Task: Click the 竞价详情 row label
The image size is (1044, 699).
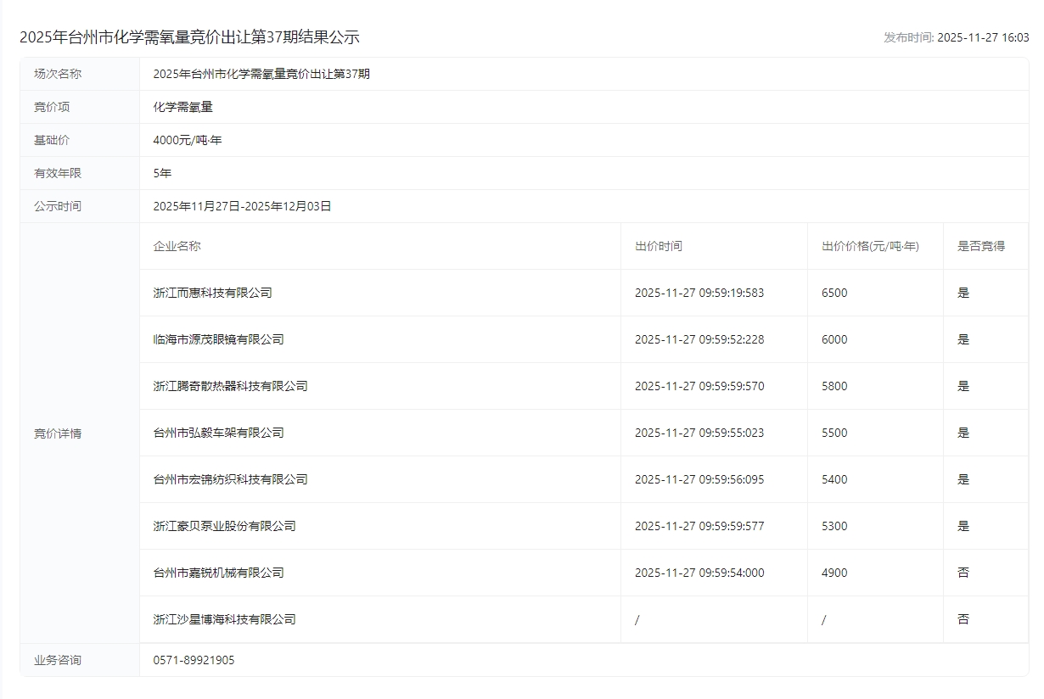Action: point(58,433)
